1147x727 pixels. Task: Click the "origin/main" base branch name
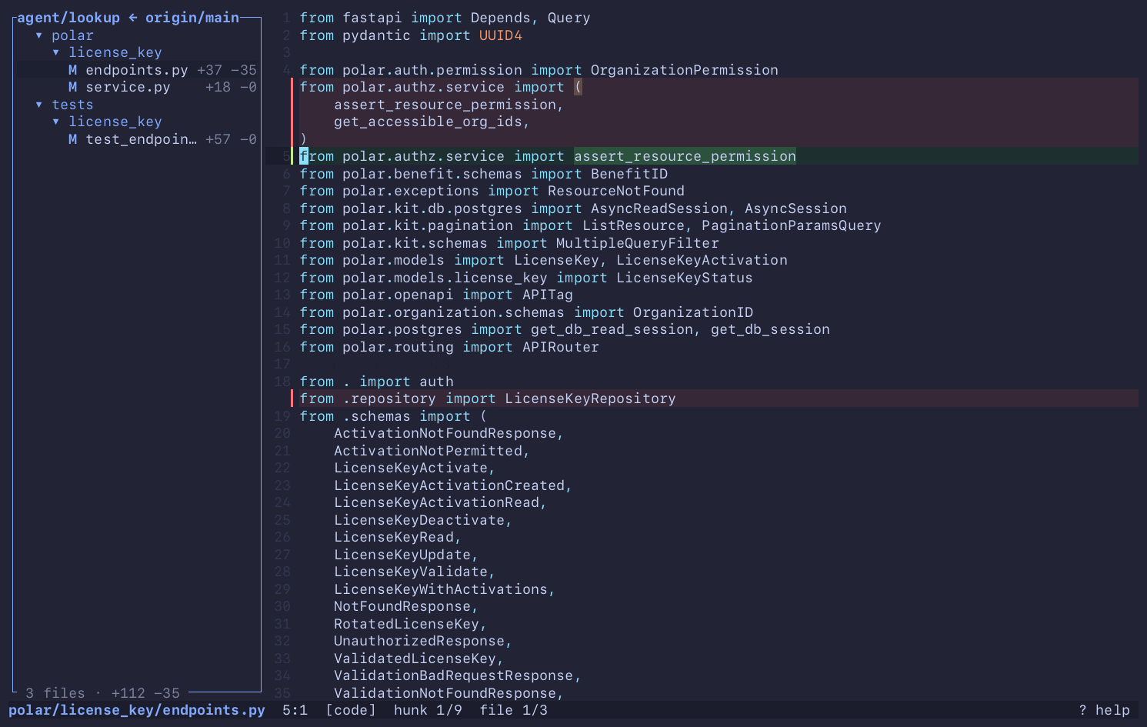[x=192, y=18]
